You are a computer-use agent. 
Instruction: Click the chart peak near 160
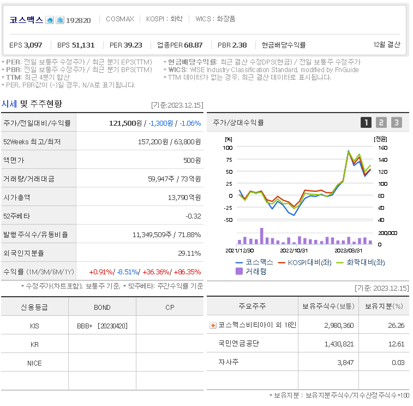click(349, 151)
